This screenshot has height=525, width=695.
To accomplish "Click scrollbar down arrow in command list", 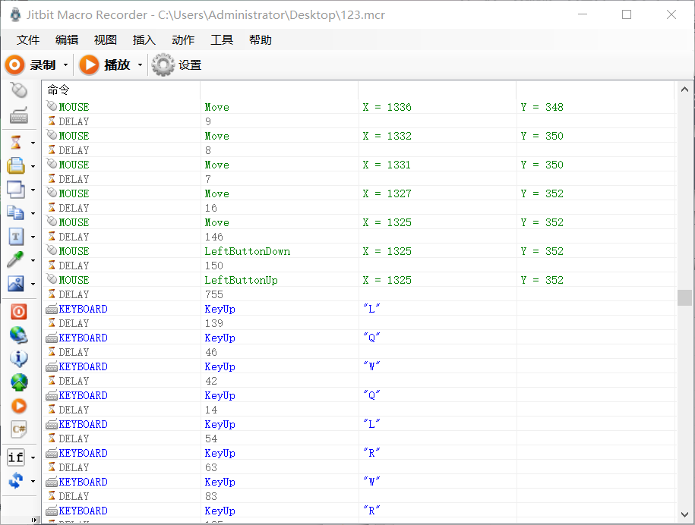I will tap(684, 515).
